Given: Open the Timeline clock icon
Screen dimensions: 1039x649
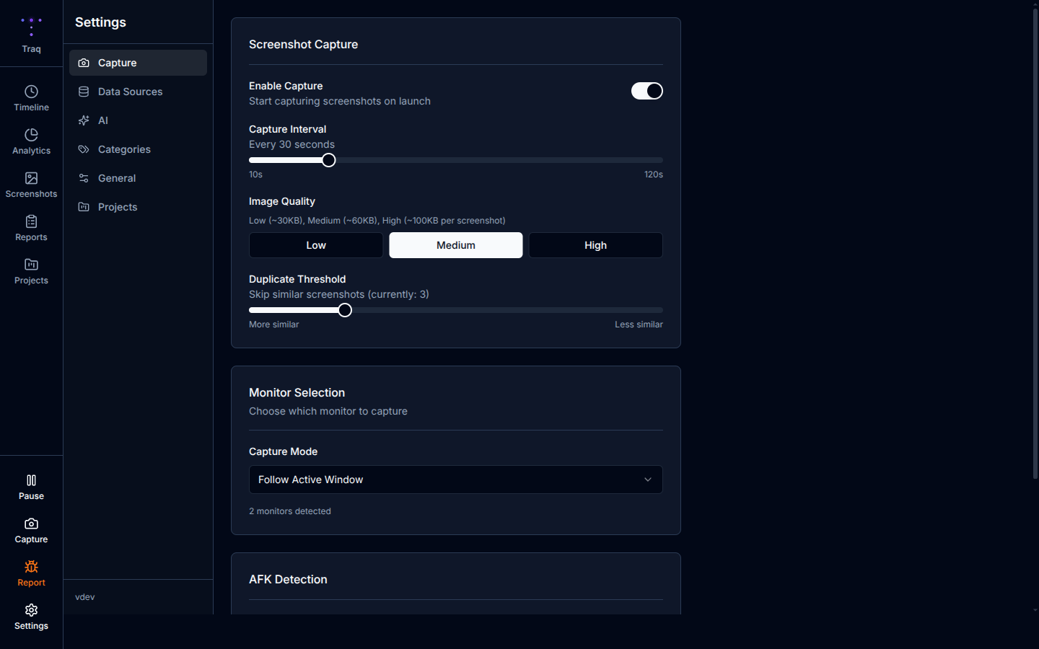Looking at the screenshot, I should tap(31, 92).
